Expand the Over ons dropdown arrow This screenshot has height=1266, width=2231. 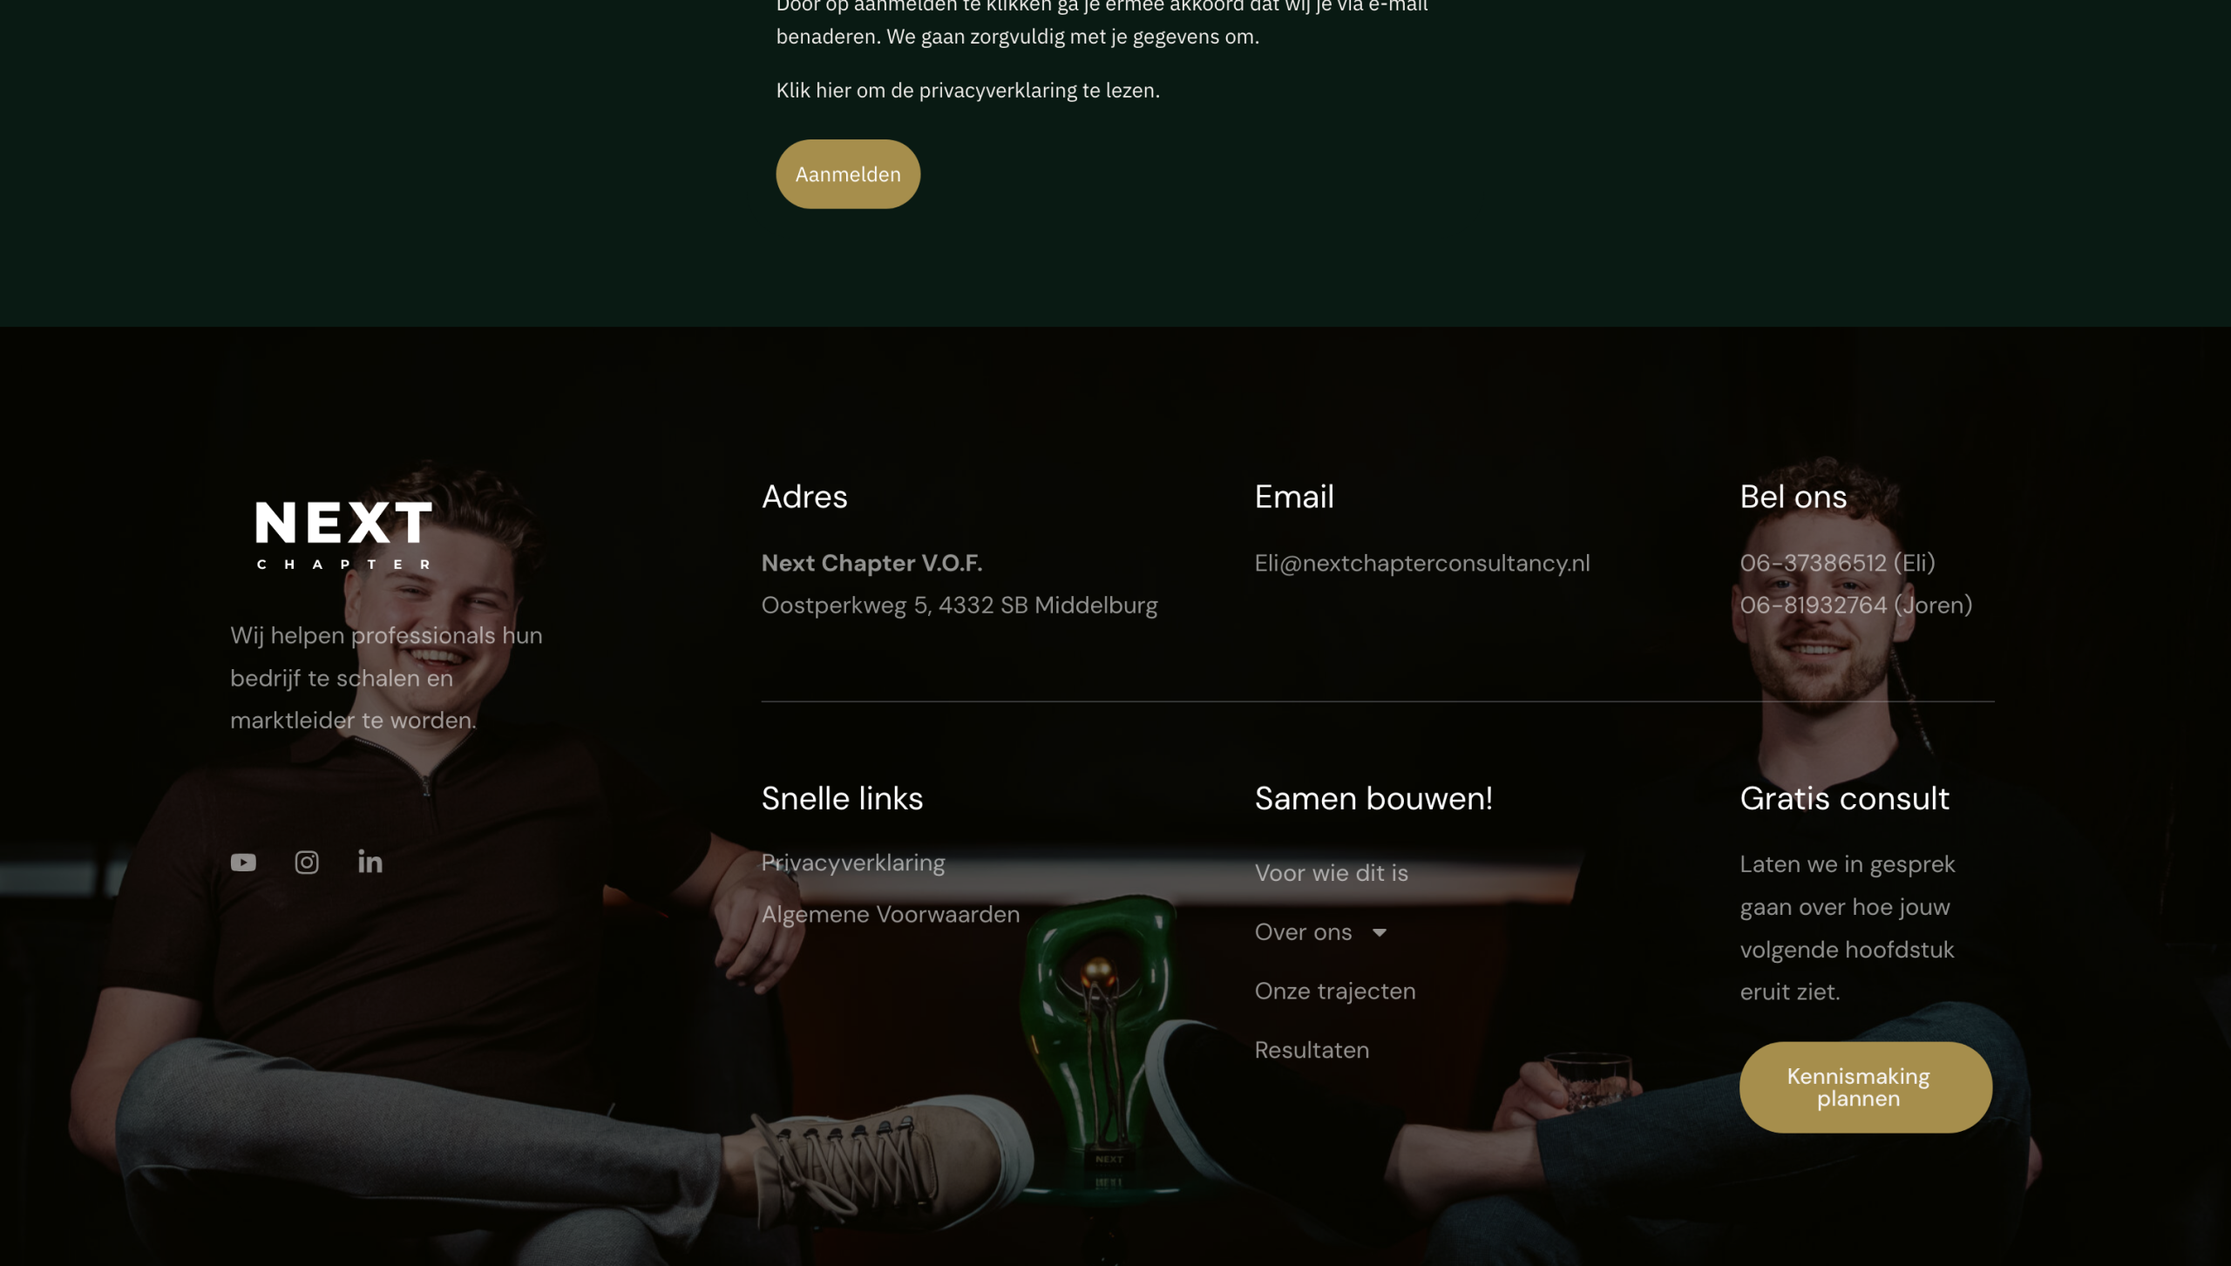[x=1380, y=932]
